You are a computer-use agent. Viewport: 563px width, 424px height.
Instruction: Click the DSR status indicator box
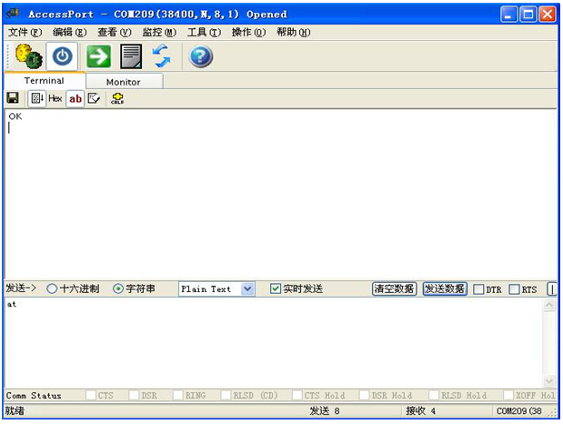tap(134, 395)
